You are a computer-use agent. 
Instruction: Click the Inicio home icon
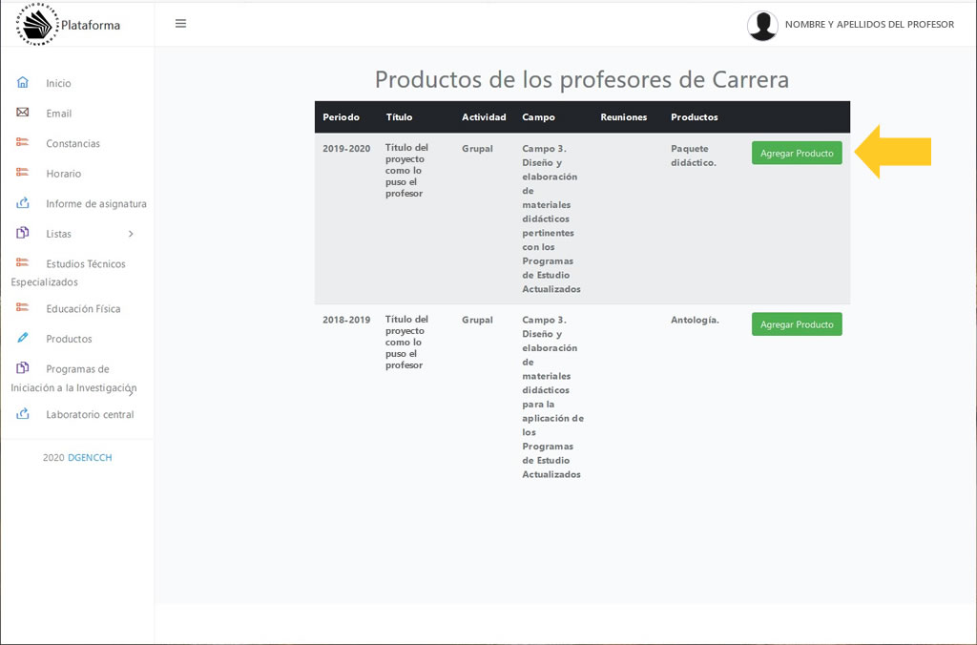coord(23,82)
